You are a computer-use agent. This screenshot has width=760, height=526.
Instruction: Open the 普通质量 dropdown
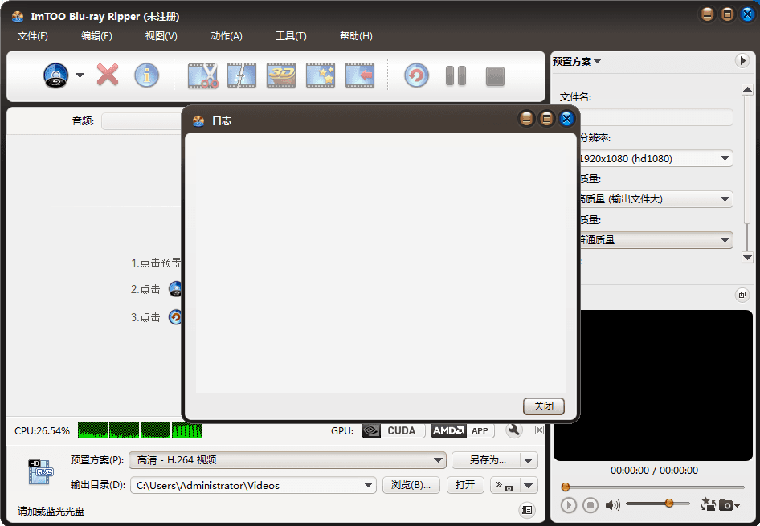(x=656, y=240)
